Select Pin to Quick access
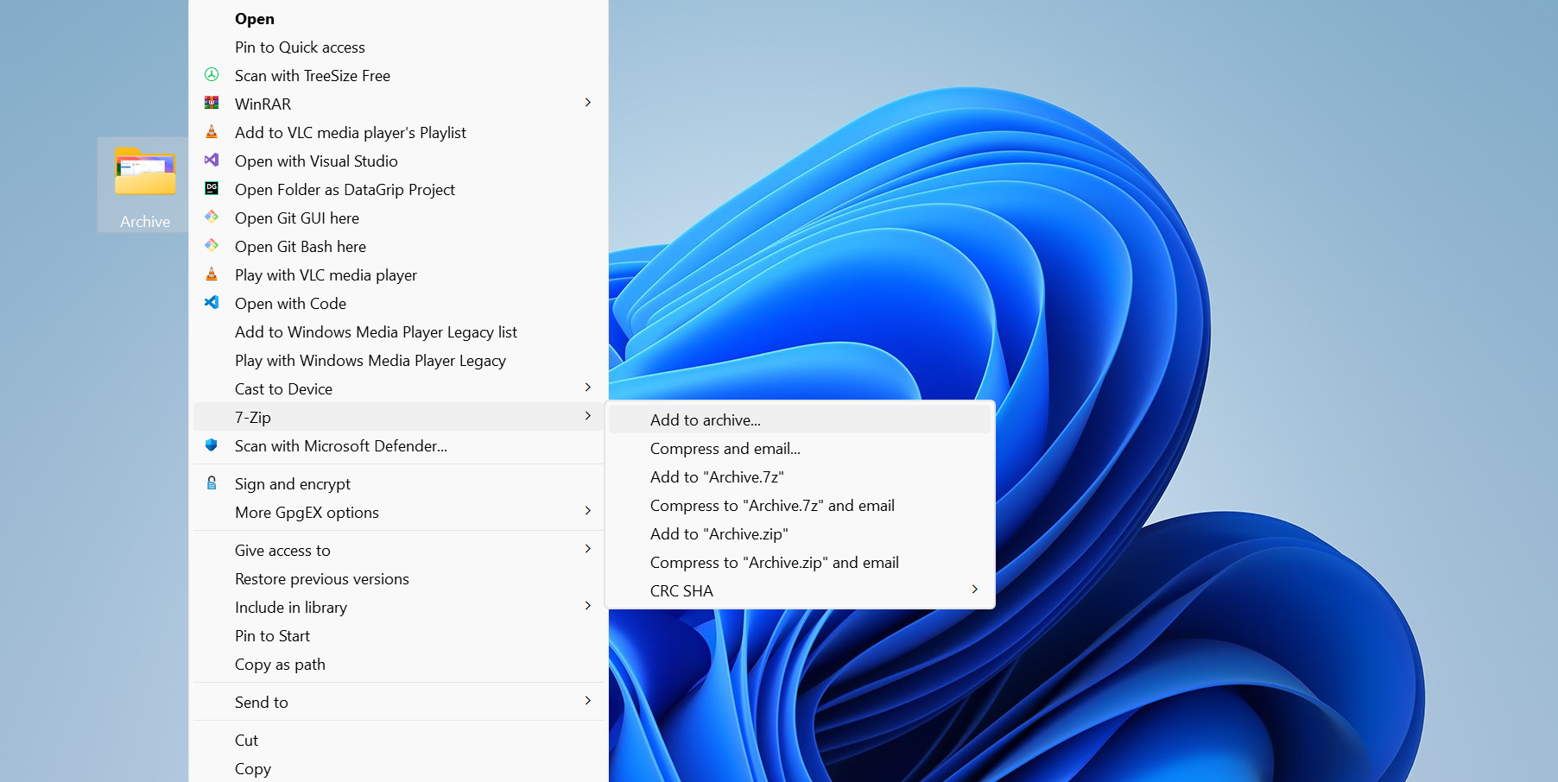The width and height of the screenshot is (1558, 782). tap(300, 47)
